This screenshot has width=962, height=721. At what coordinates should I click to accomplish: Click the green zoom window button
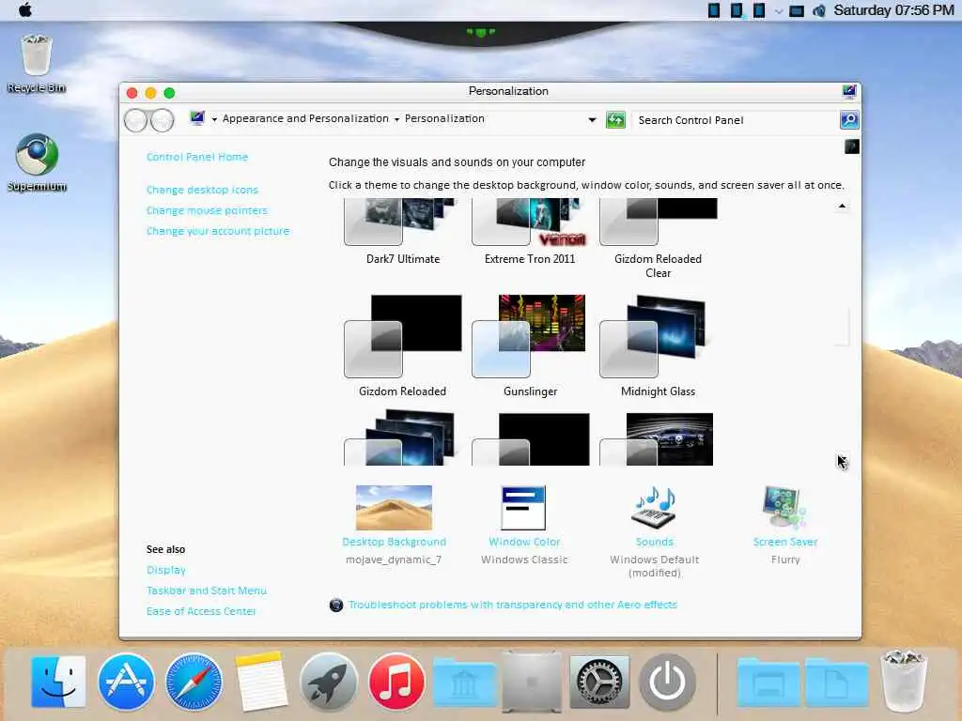coord(169,93)
